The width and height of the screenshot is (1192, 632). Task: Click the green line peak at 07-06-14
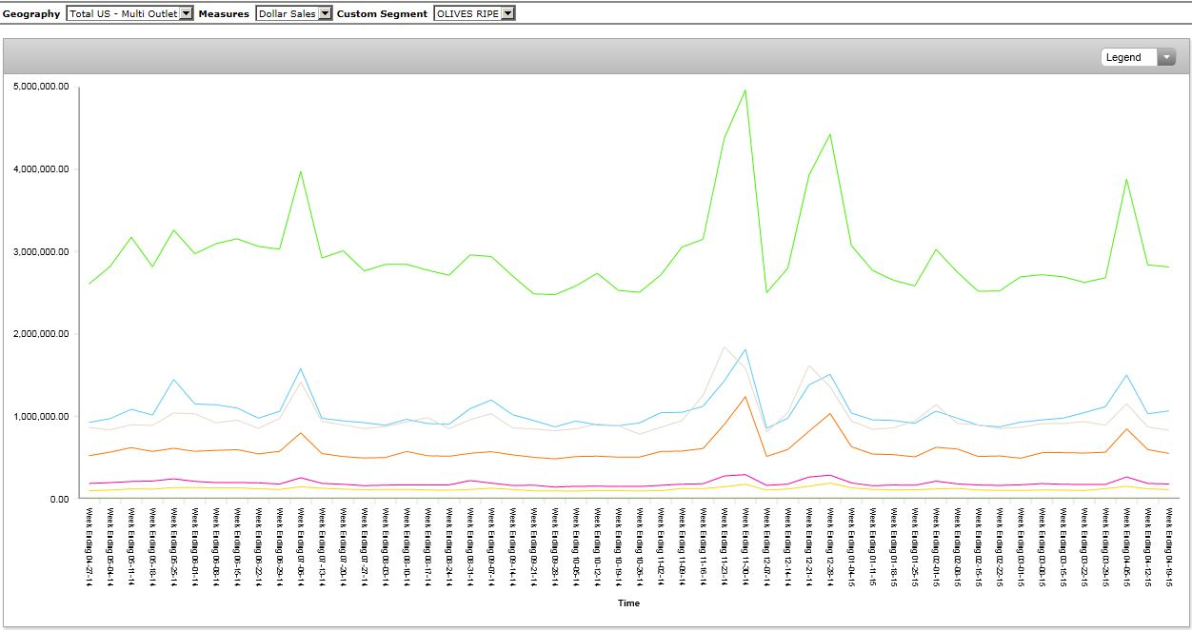point(301,172)
